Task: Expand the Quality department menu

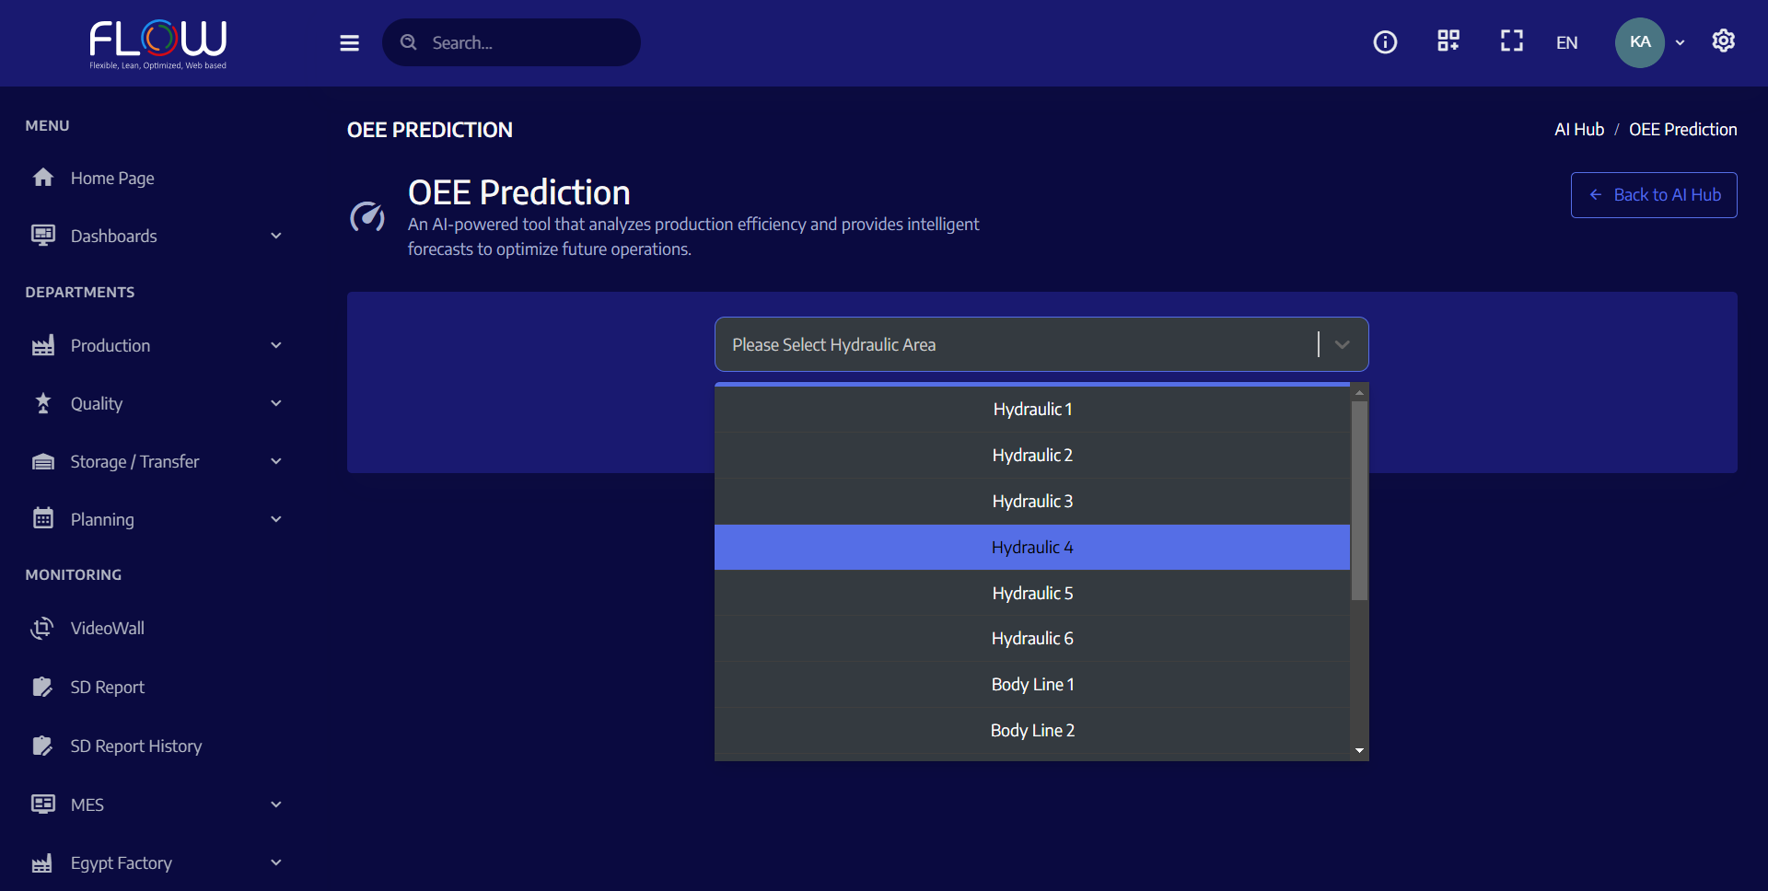Action: click(x=157, y=404)
